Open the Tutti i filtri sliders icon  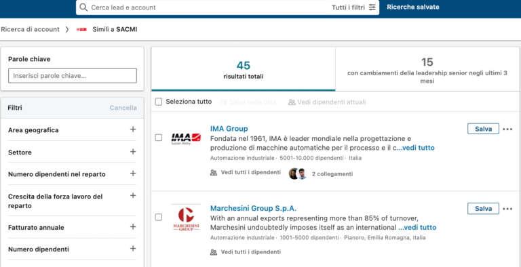(x=372, y=7)
